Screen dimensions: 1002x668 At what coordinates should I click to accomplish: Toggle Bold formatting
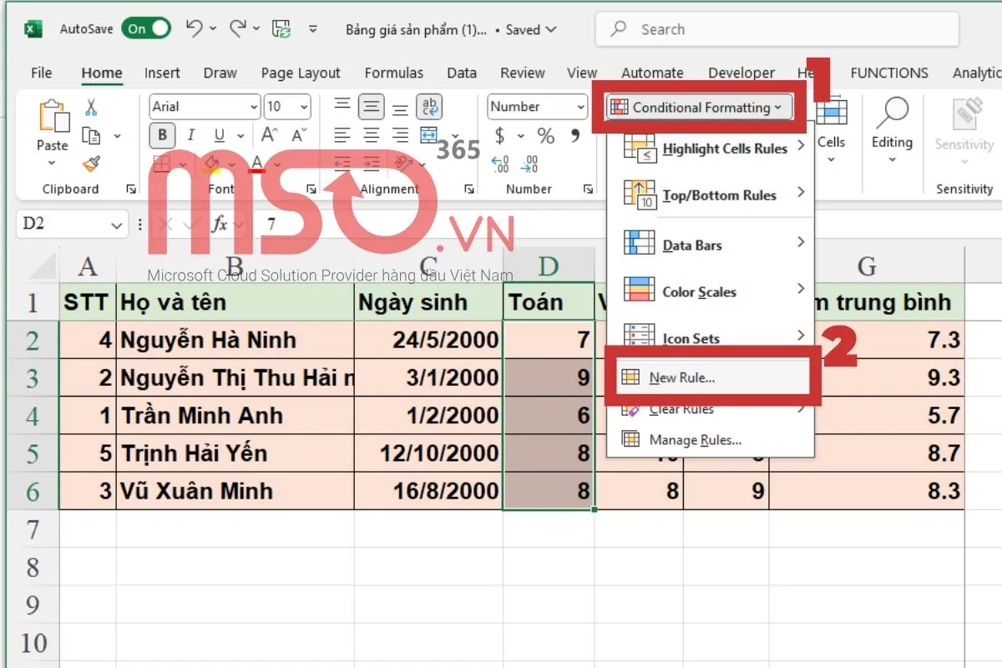pyautogui.click(x=162, y=135)
